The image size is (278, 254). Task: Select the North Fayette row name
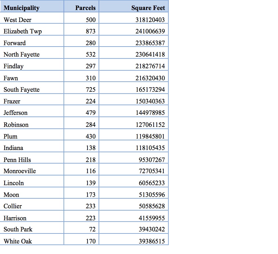(21, 54)
